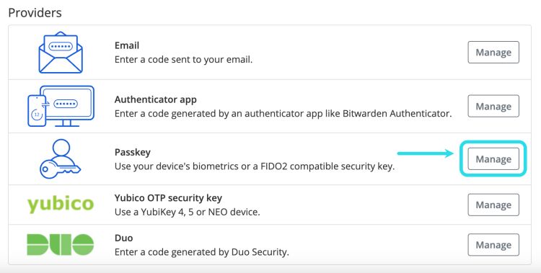The height and width of the screenshot is (273, 541).
Task: Click the Email envelope icon
Action: pos(61,53)
